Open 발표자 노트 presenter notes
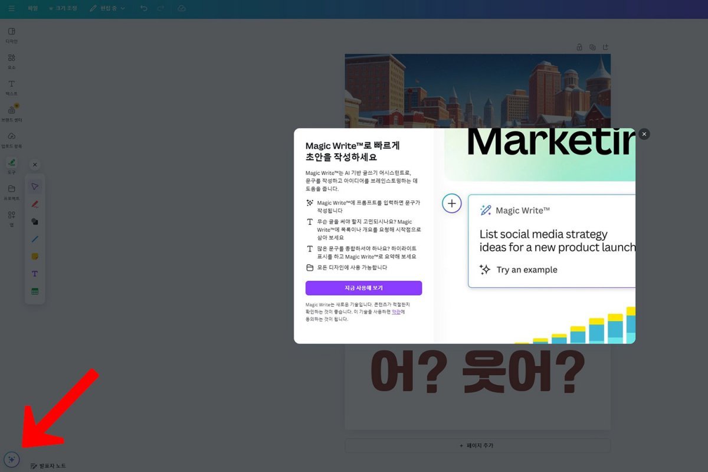This screenshot has height=472, width=708. 48,466
